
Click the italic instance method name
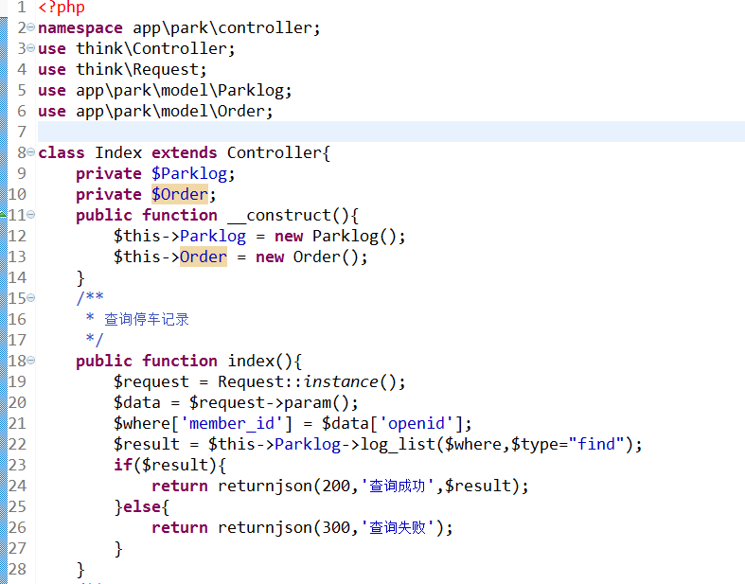[341, 382]
